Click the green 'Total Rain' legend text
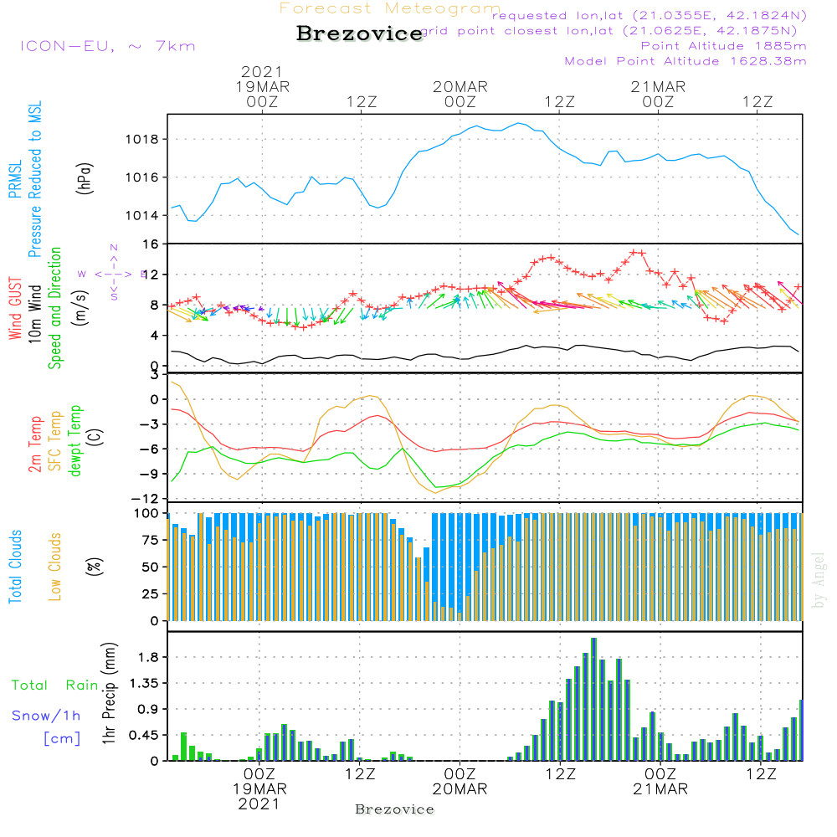Viewport: 837px width, 837px height. click(x=55, y=686)
